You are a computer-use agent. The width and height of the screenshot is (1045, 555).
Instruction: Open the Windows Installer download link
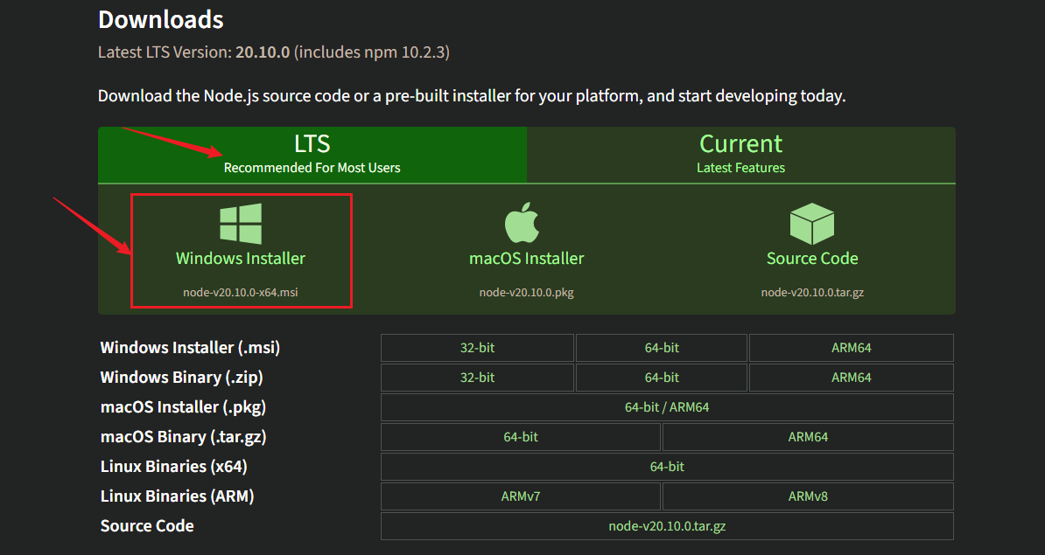[241, 258]
